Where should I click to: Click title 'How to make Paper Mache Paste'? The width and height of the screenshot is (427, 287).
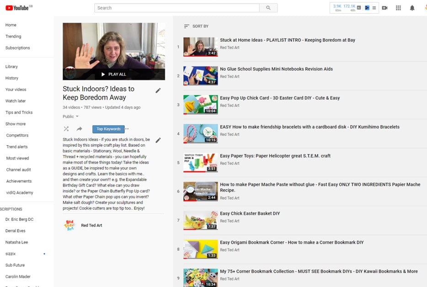320,187
